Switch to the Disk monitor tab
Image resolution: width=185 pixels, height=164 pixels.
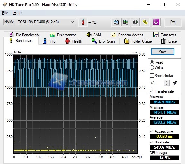[x=63, y=35]
